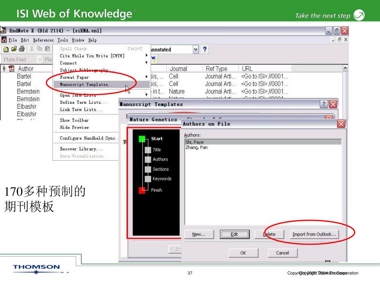The width and height of the screenshot is (380, 285).
Task: Expand the Format Paper submenu arrow
Action: pyautogui.click(x=146, y=77)
